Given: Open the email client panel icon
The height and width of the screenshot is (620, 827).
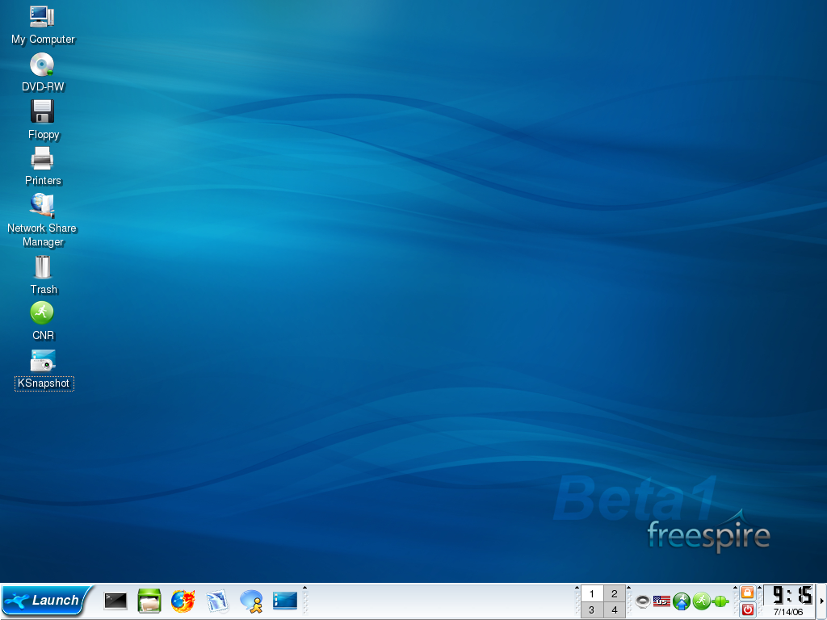Looking at the screenshot, I should pyautogui.click(x=217, y=601).
